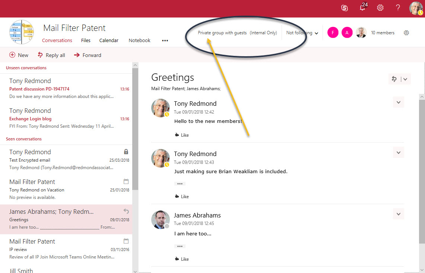Like the Hello to new members message
The image size is (425, 273).
pos(182,135)
